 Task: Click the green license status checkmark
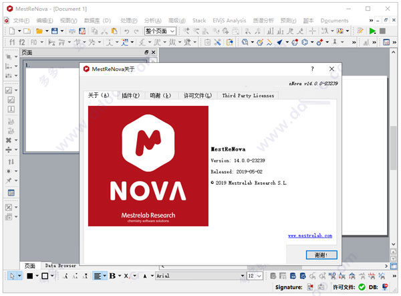coord(362,287)
